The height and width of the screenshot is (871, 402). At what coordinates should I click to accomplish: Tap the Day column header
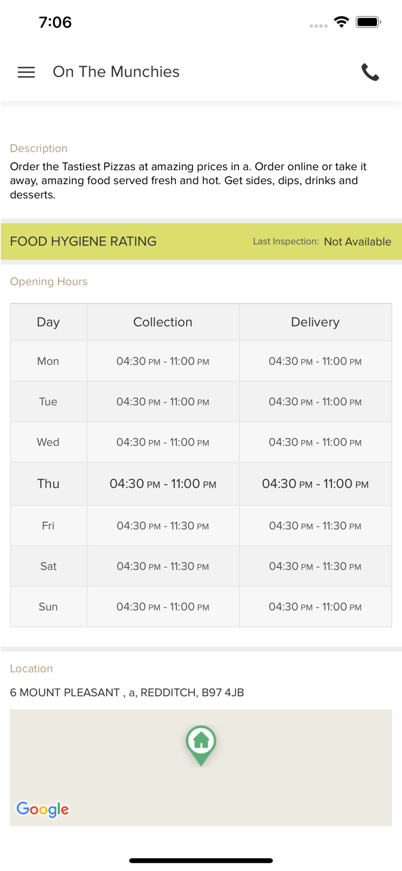(48, 322)
